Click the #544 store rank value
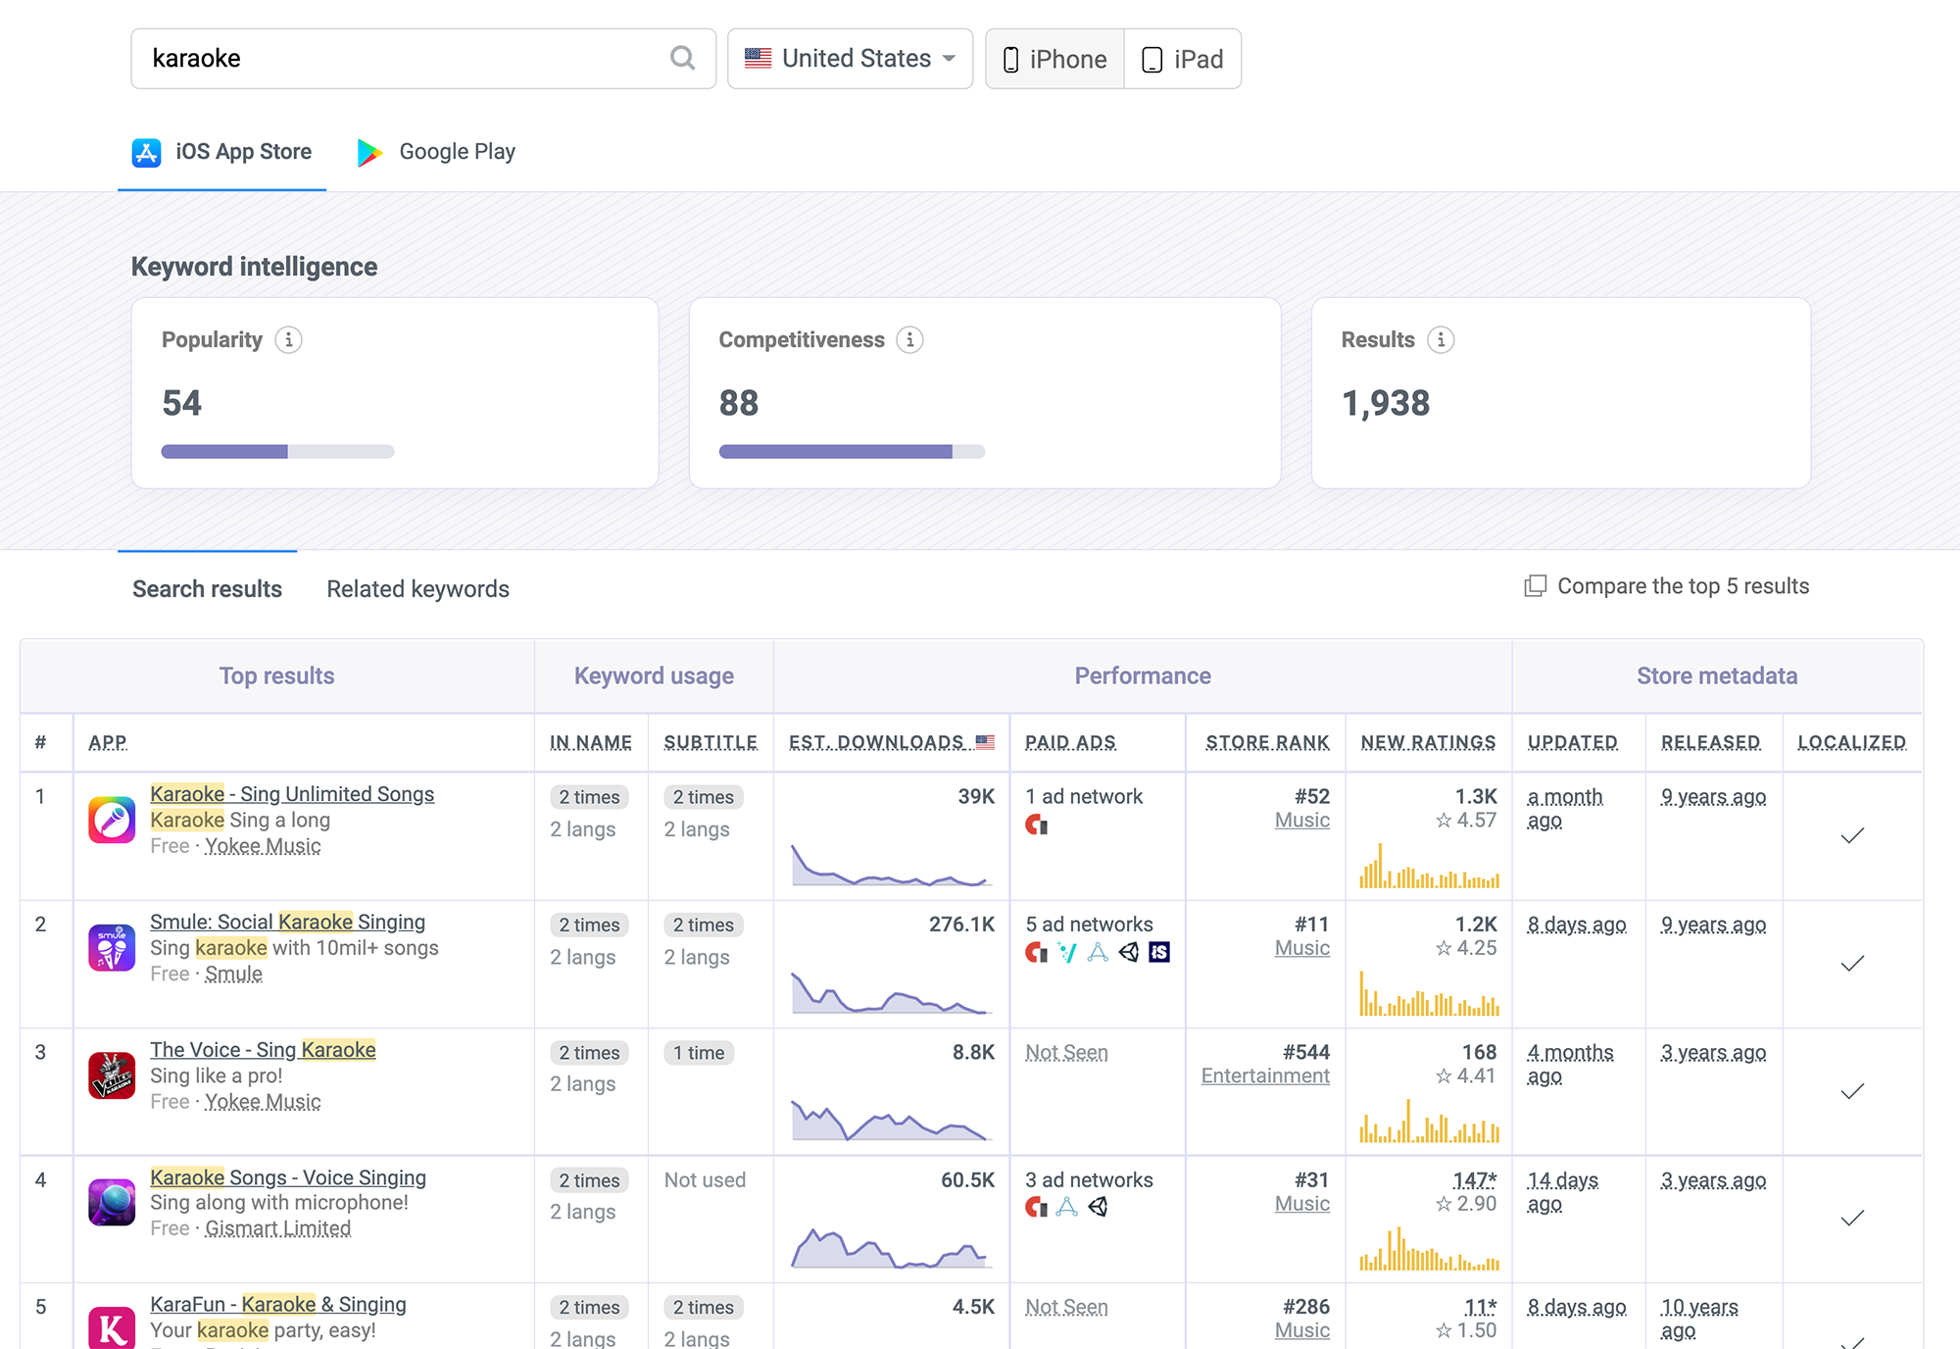This screenshot has height=1349, width=1960. click(1305, 1052)
